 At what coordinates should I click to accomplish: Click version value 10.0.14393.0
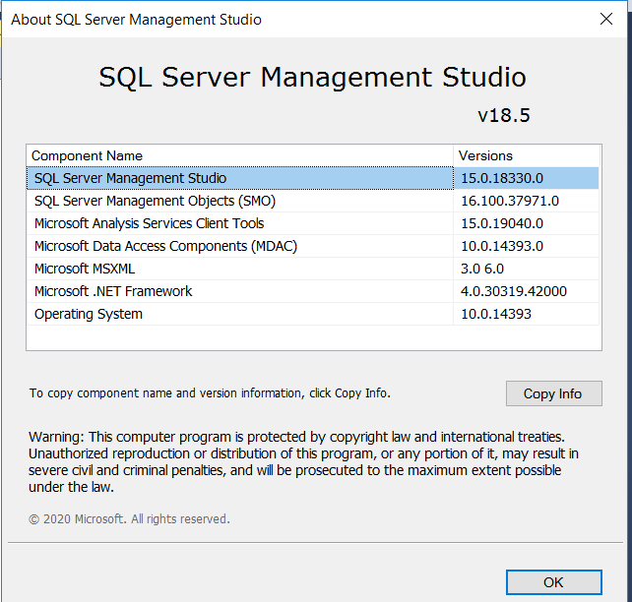pos(502,246)
